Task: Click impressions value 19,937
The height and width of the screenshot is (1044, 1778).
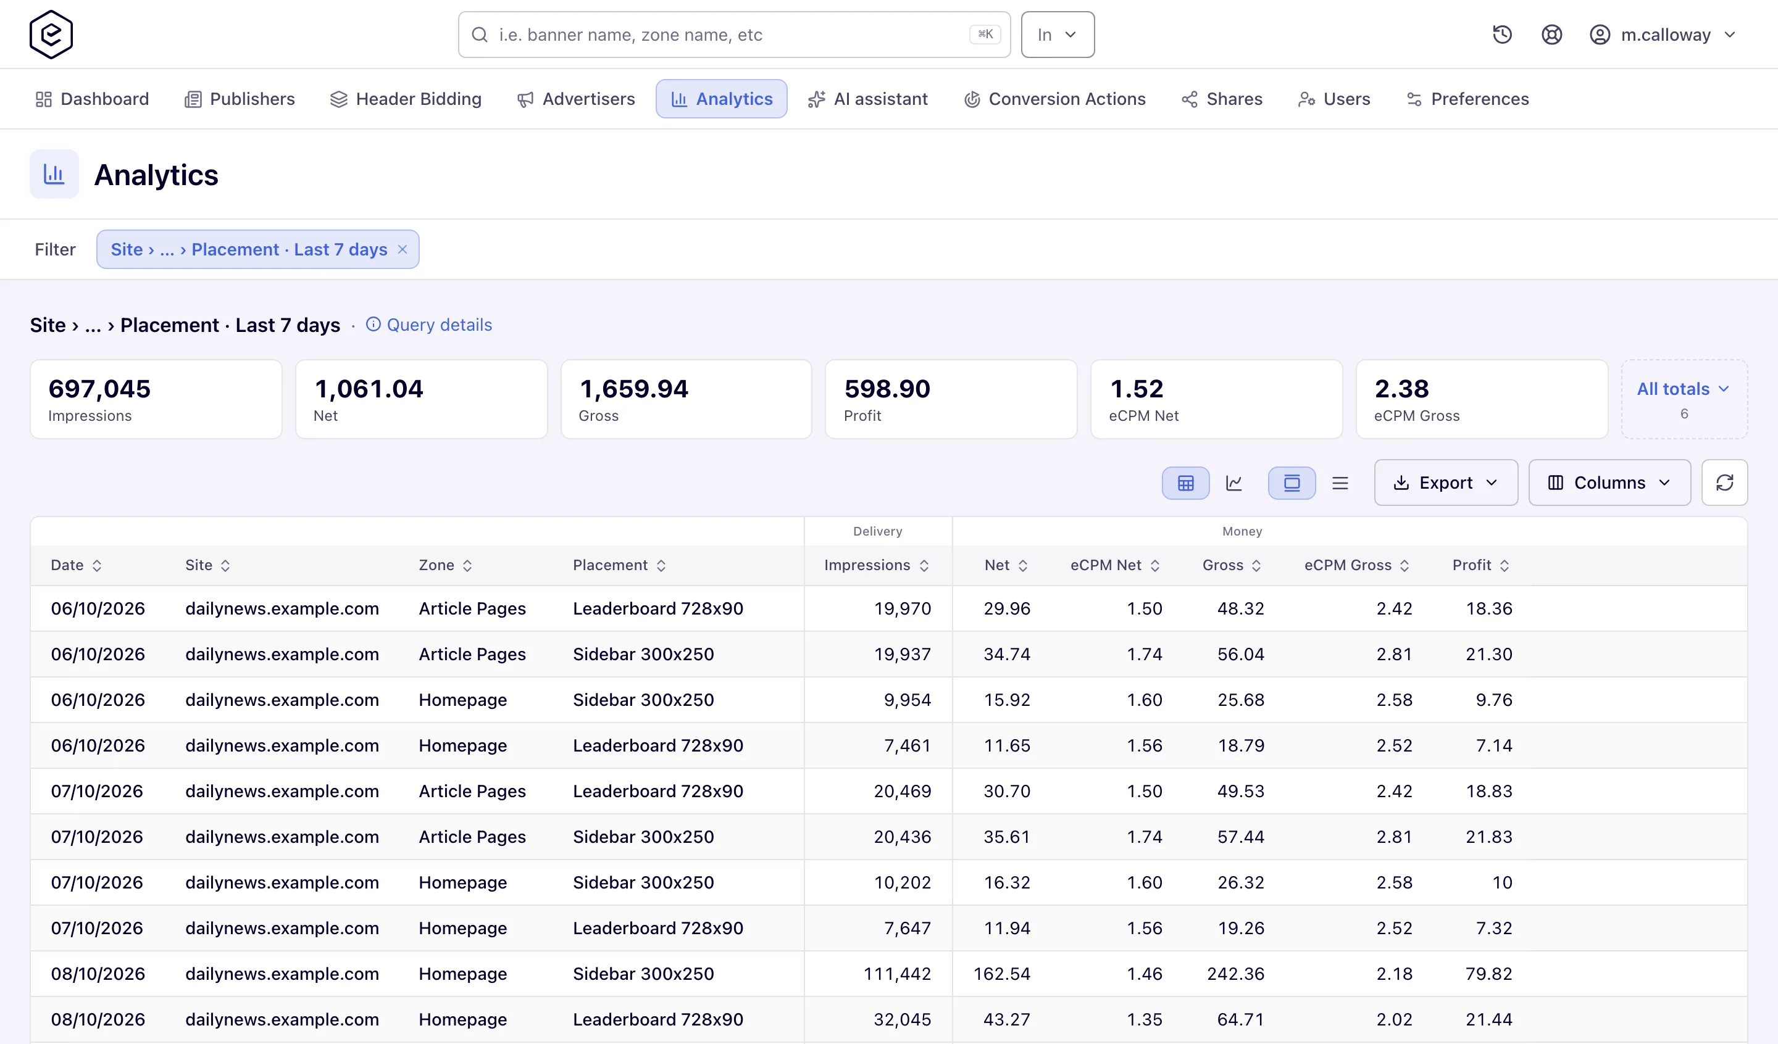Action: click(x=903, y=655)
